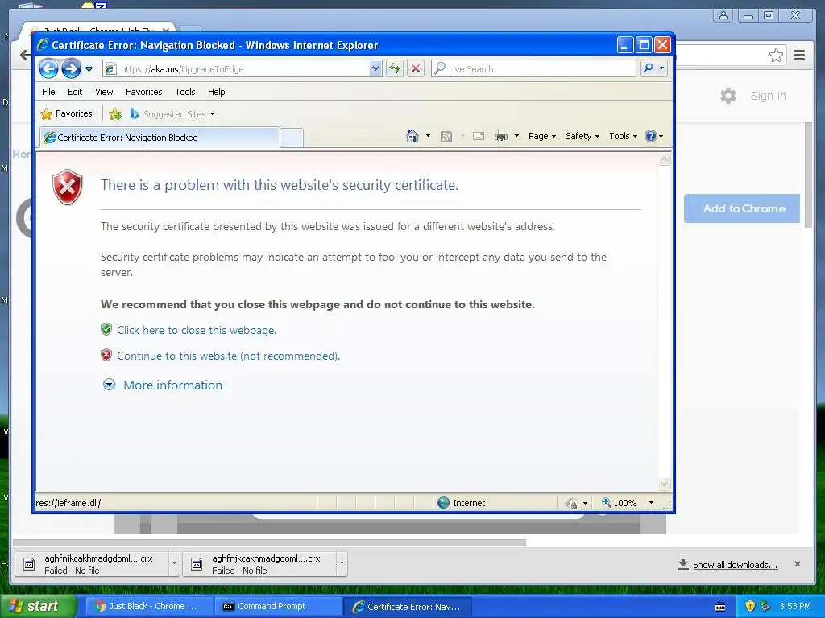Click the Live Search box
This screenshot has width=825, height=618.
pos(533,69)
